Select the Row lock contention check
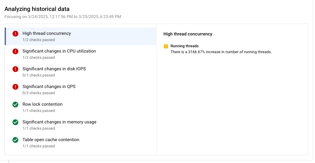 [42, 104]
